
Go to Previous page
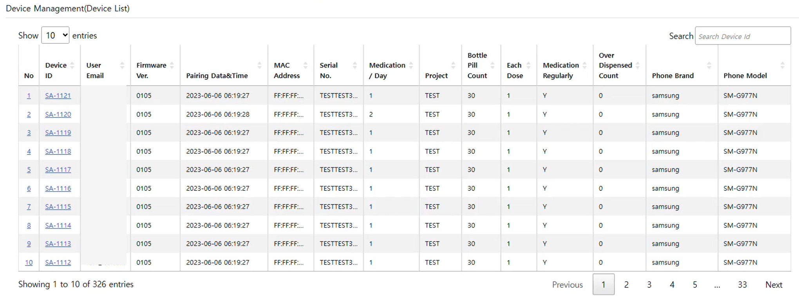[567, 285]
